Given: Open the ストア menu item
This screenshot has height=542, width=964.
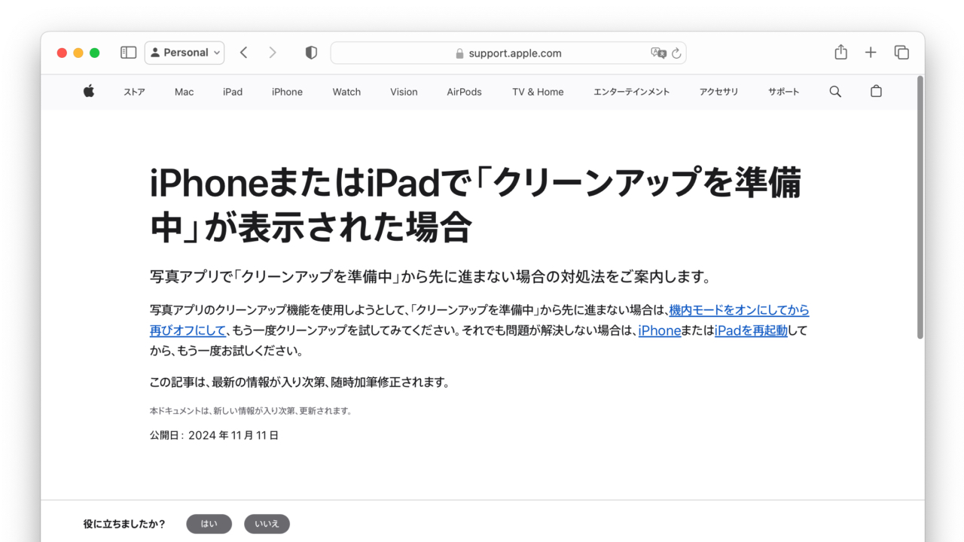Looking at the screenshot, I should coord(134,92).
